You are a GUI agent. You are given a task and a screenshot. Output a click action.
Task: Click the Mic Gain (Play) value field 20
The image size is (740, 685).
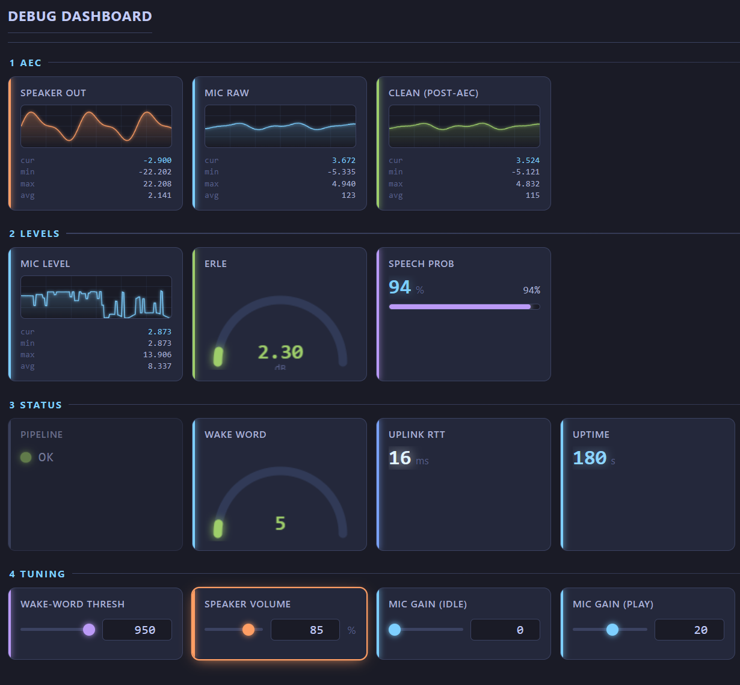click(x=689, y=630)
